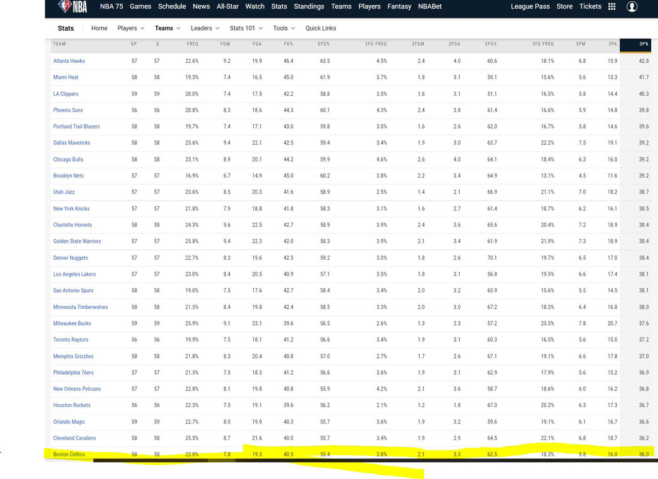Sort by the 3P% column header
The height and width of the screenshot is (479, 658).
pyautogui.click(x=635, y=46)
